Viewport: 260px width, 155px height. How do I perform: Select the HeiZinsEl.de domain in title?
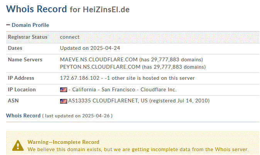click(106, 9)
